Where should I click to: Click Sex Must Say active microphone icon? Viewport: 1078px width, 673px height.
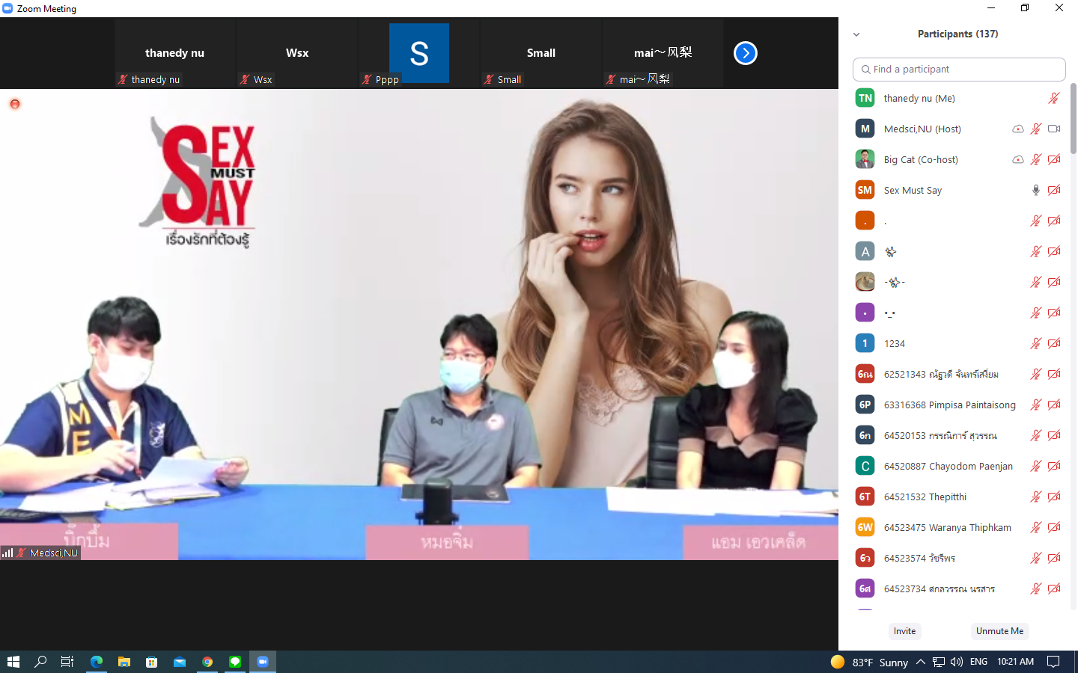[x=1035, y=190]
